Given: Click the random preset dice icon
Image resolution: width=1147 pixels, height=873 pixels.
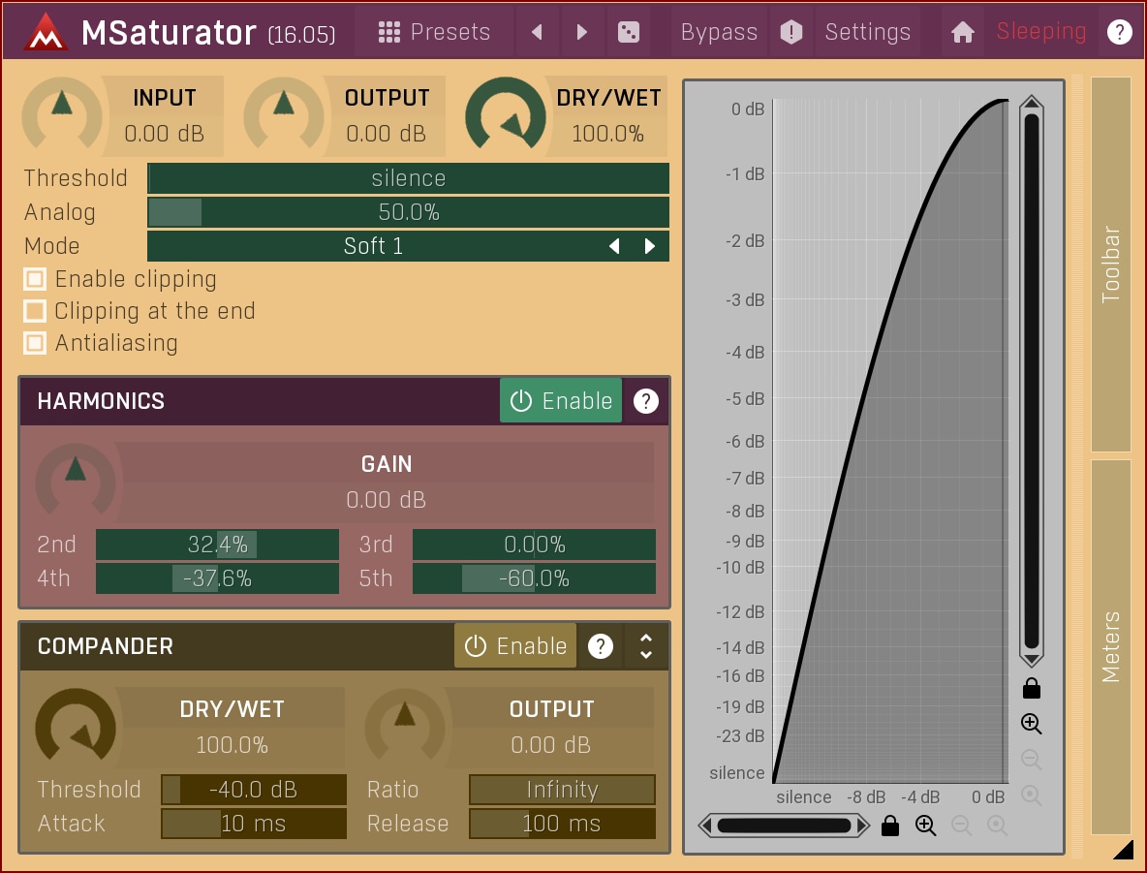Looking at the screenshot, I should pos(629,32).
